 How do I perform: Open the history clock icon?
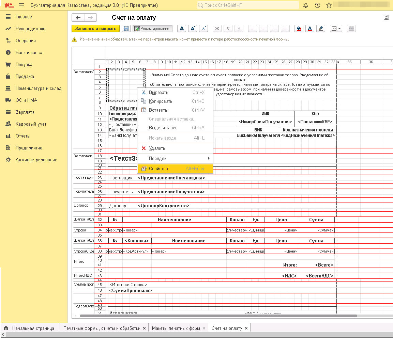tap(318, 5)
